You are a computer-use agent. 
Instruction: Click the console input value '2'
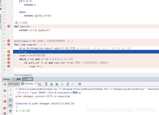(16, 107)
